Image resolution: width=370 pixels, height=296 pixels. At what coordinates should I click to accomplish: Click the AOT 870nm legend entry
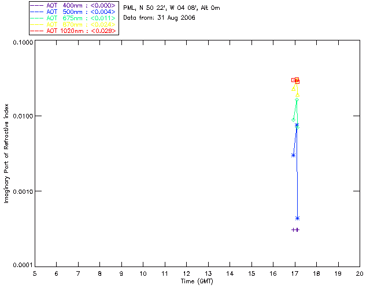(x=73, y=24)
